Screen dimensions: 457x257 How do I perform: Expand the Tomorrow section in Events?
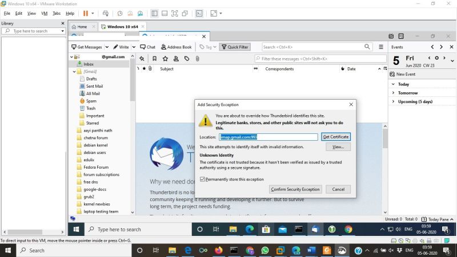pos(393,93)
